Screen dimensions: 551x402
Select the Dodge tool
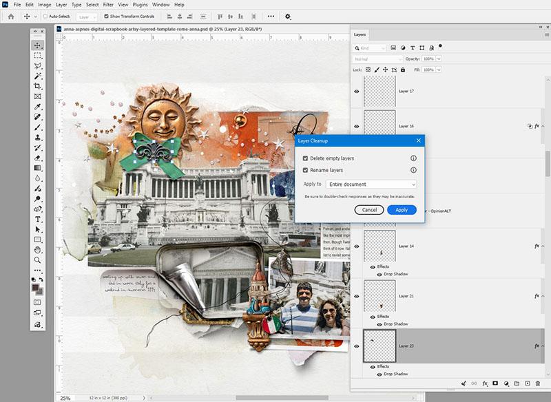[37, 199]
